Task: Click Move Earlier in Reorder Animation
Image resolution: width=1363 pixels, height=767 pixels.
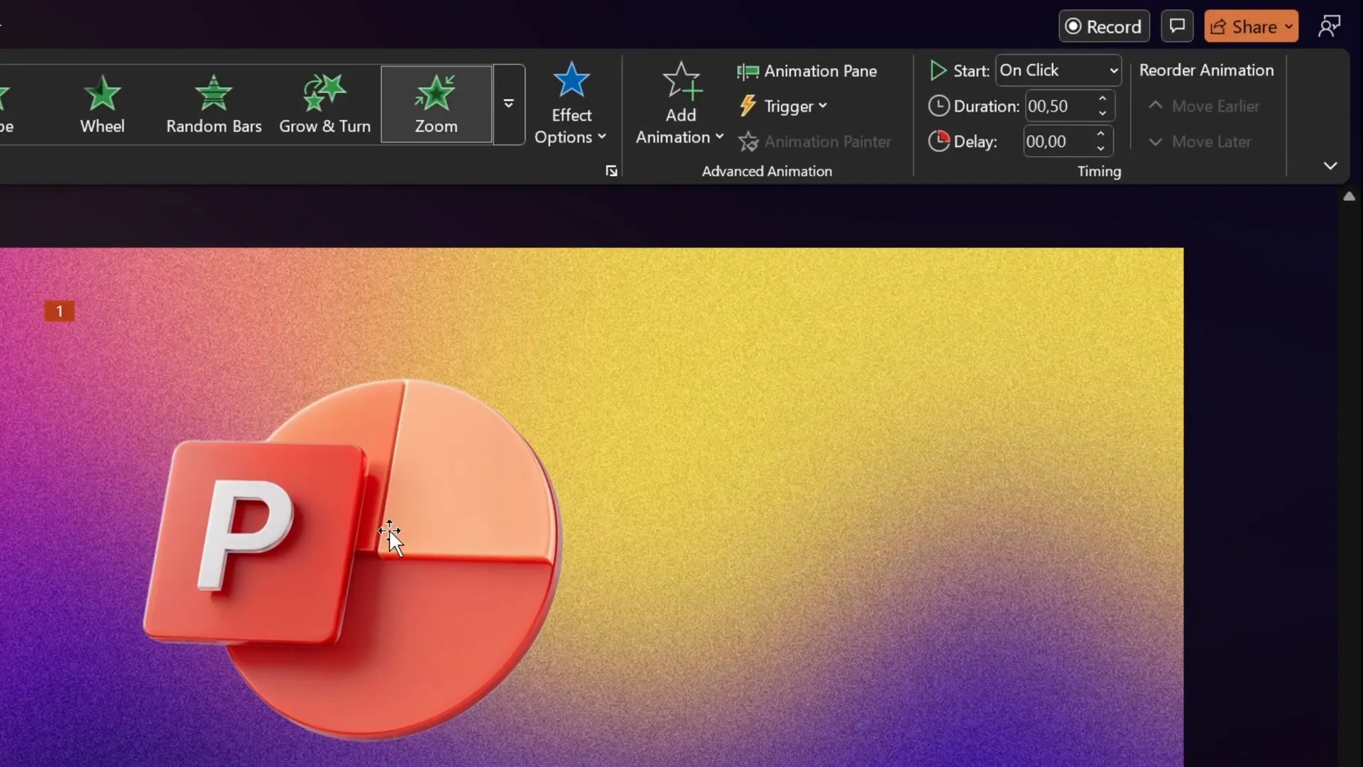Action: (1204, 106)
